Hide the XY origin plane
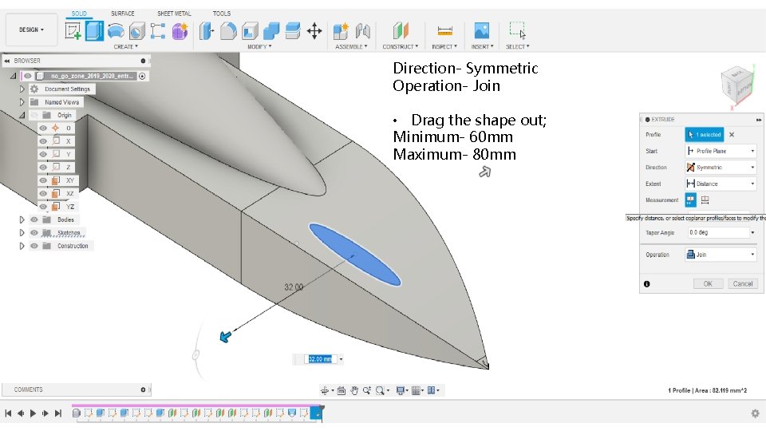This screenshot has height=431, width=766. [x=43, y=180]
